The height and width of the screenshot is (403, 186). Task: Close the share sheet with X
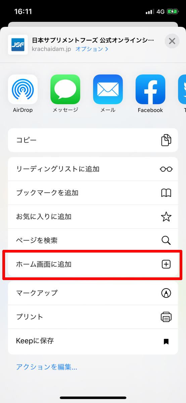point(172,41)
